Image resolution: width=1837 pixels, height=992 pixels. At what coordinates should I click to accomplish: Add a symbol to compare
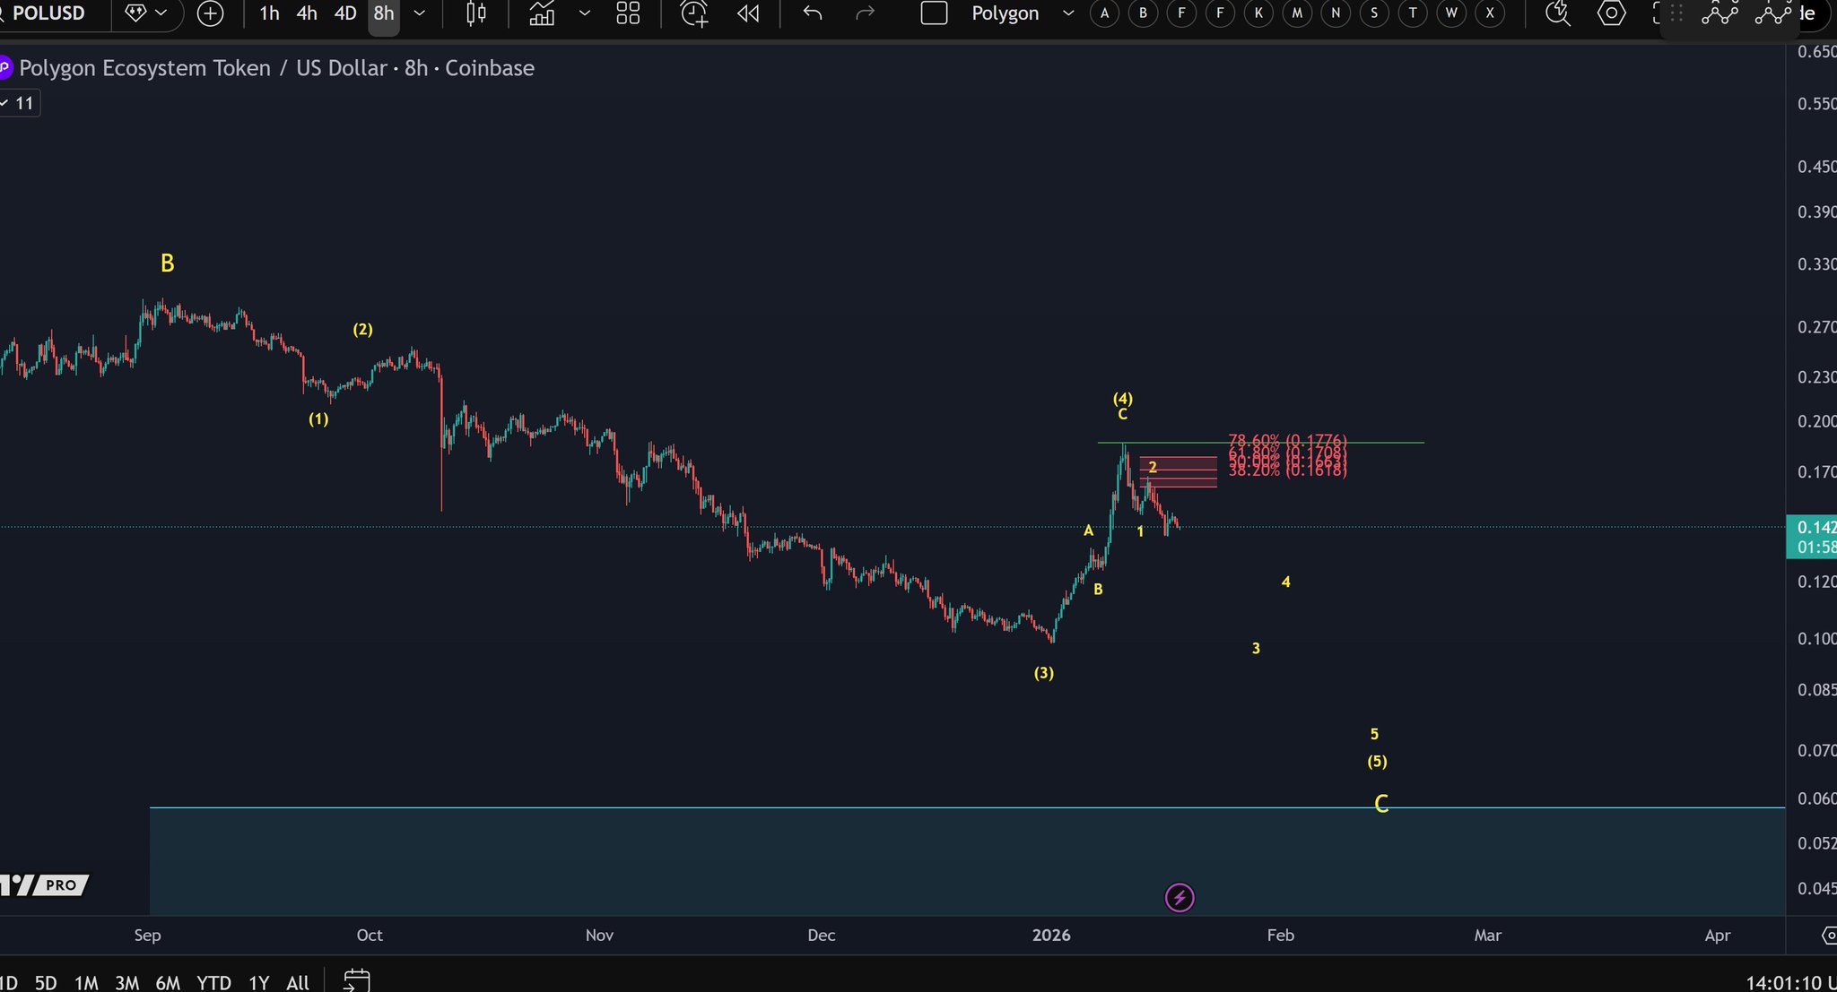click(210, 13)
